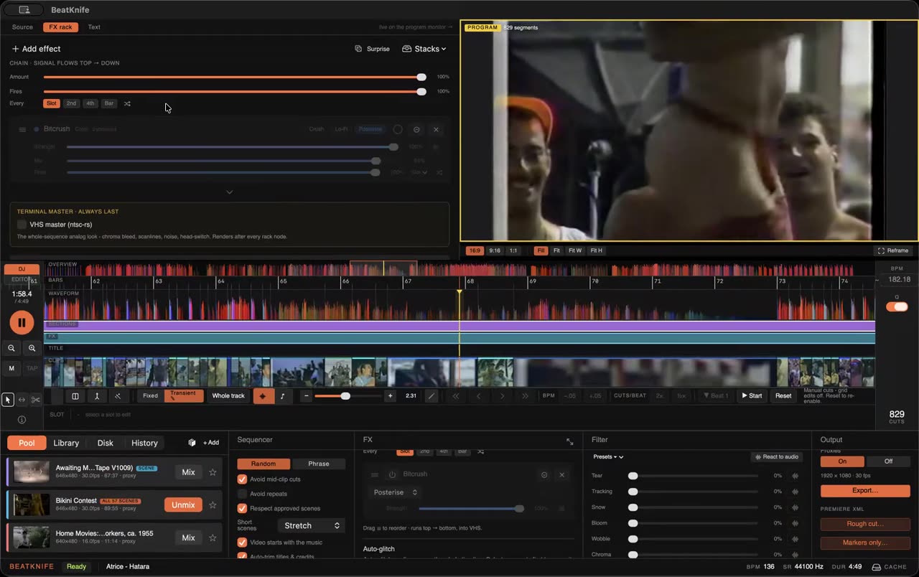
Task: Switch to the Text tab
Action: coord(94,27)
